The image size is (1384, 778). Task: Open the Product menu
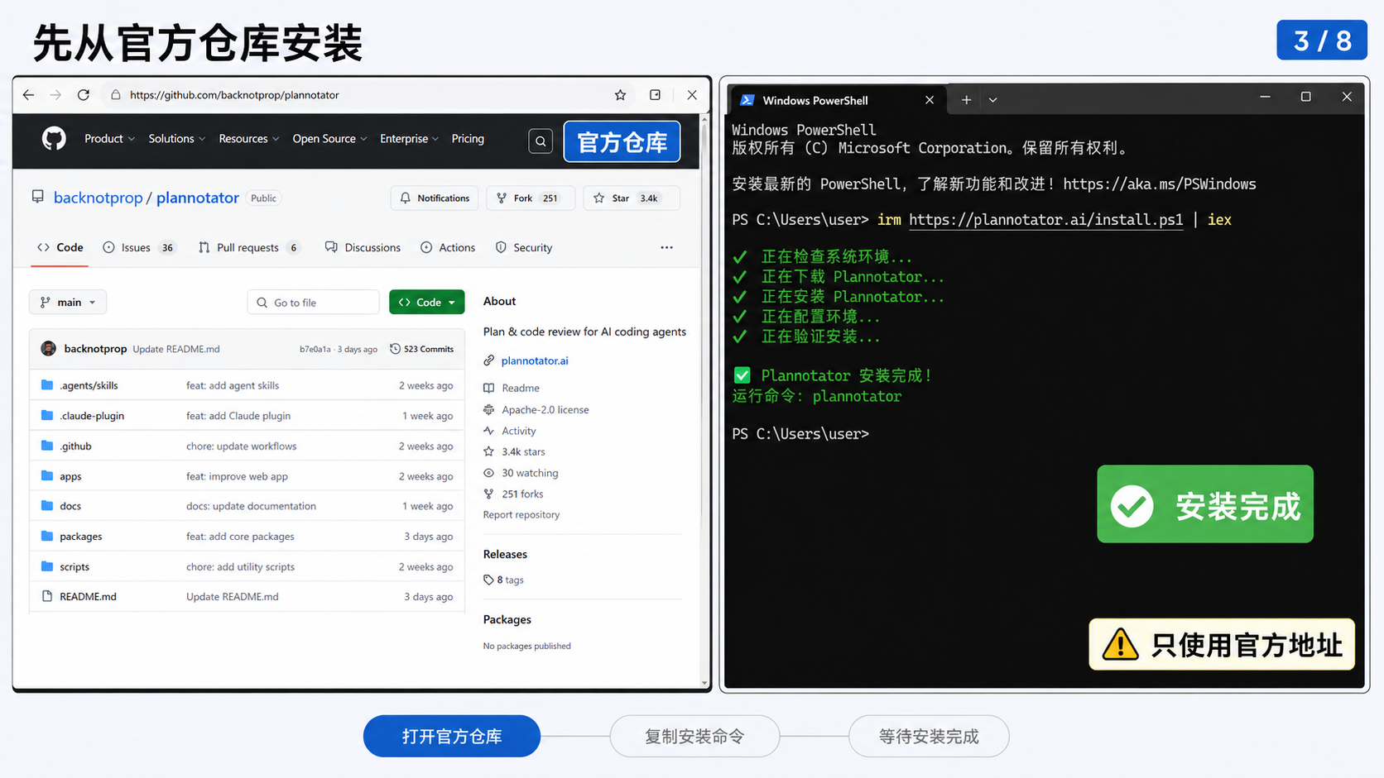(109, 139)
